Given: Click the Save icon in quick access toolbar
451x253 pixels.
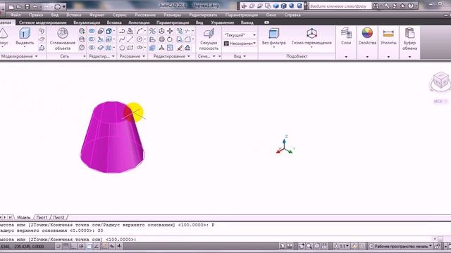Looking at the screenshot, I should (27, 6).
